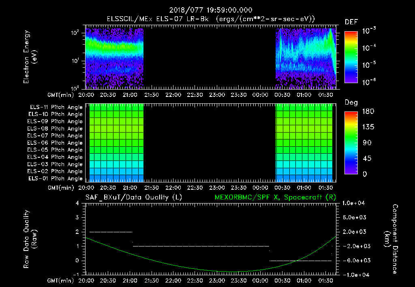Click the data quality line at level 2

pyautogui.click(x=111, y=232)
